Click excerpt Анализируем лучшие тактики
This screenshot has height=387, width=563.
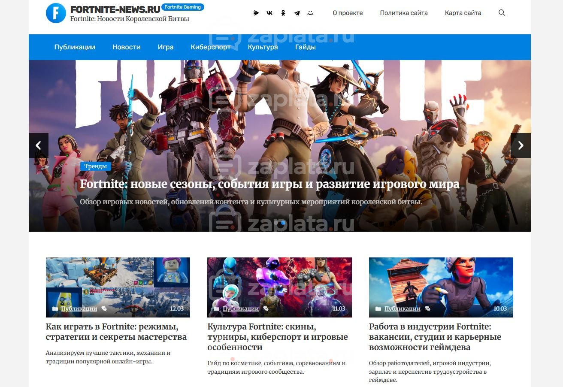(x=108, y=357)
